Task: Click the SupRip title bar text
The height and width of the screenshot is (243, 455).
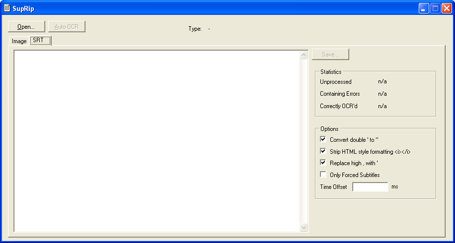Action: click(23, 8)
